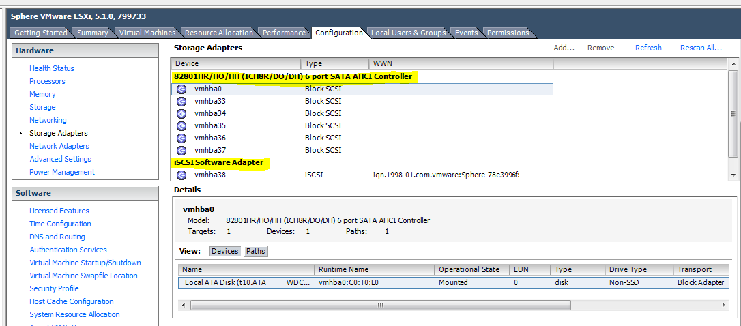Switch details view to Devices
Viewport: 741px width, 326px height.
pyautogui.click(x=224, y=251)
